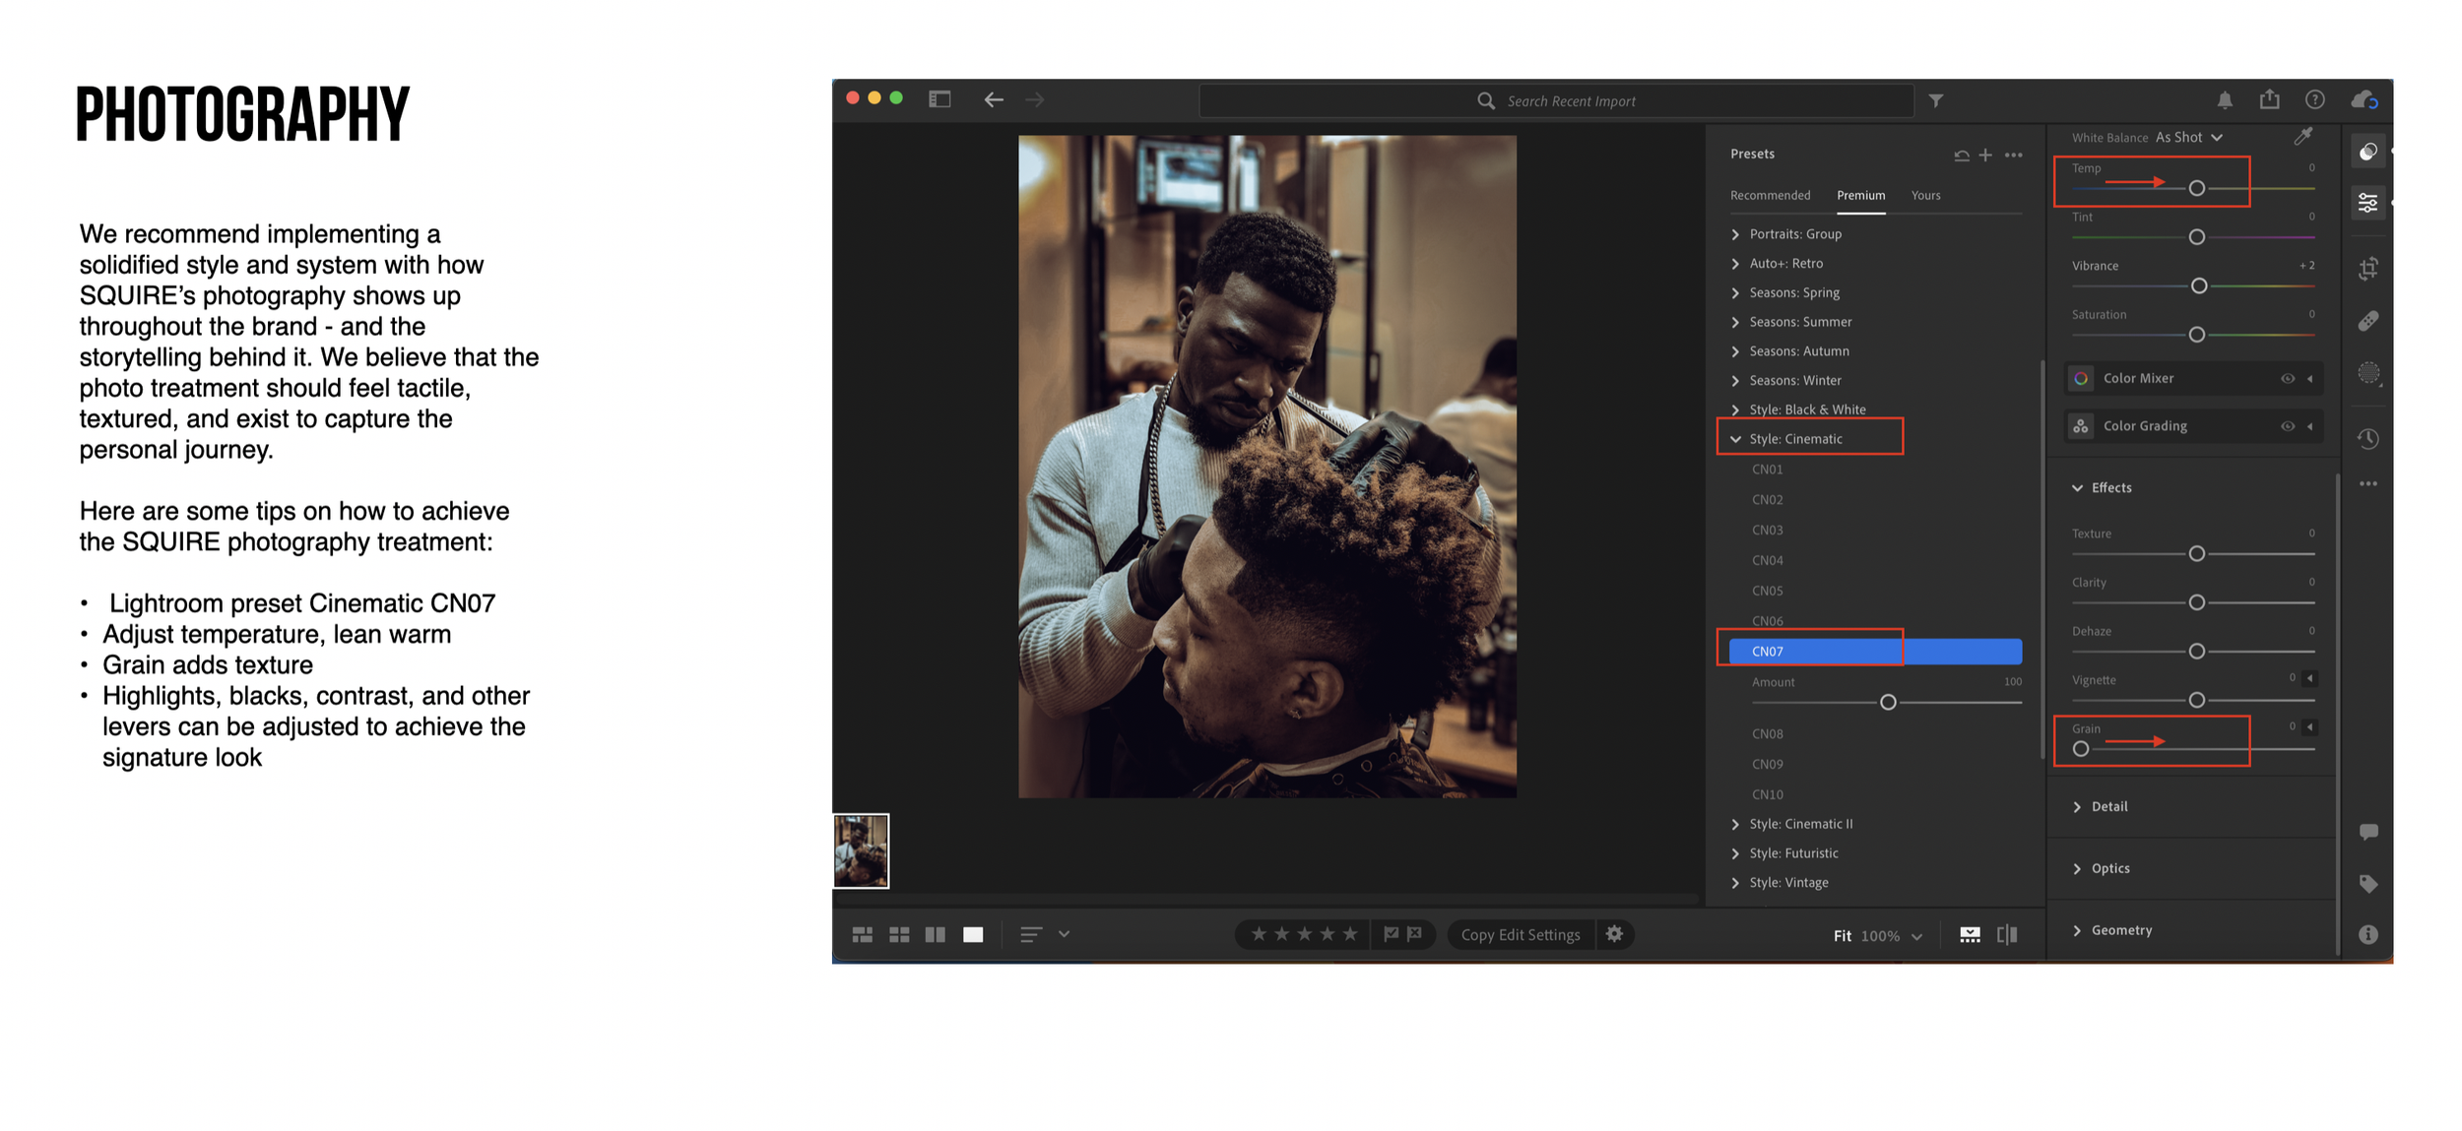Open White Balance As Shot dropdown
Viewport: 2462px width, 1131px height.
point(2188,138)
